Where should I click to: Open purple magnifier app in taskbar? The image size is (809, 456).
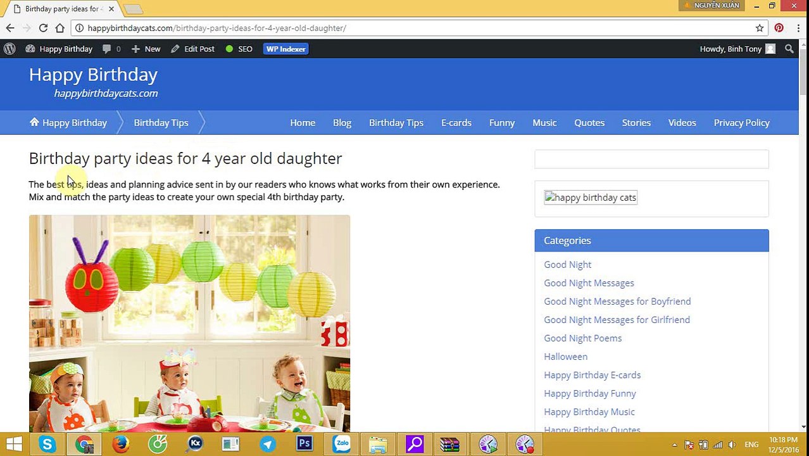(x=415, y=444)
